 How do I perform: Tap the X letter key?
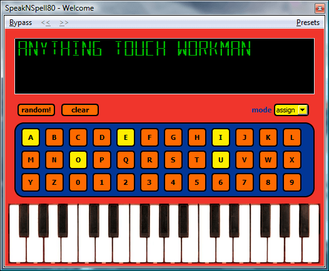(292, 160)
